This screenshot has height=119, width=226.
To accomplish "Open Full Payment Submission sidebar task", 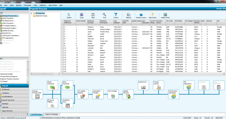I will click(x=11, y=35).
